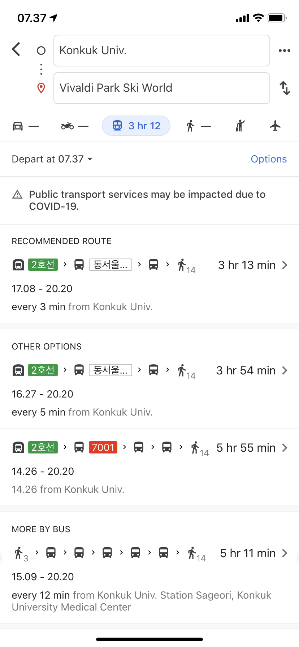
Task: Edit the Konkuk Univ. origin field
Action: coord(161,51)
